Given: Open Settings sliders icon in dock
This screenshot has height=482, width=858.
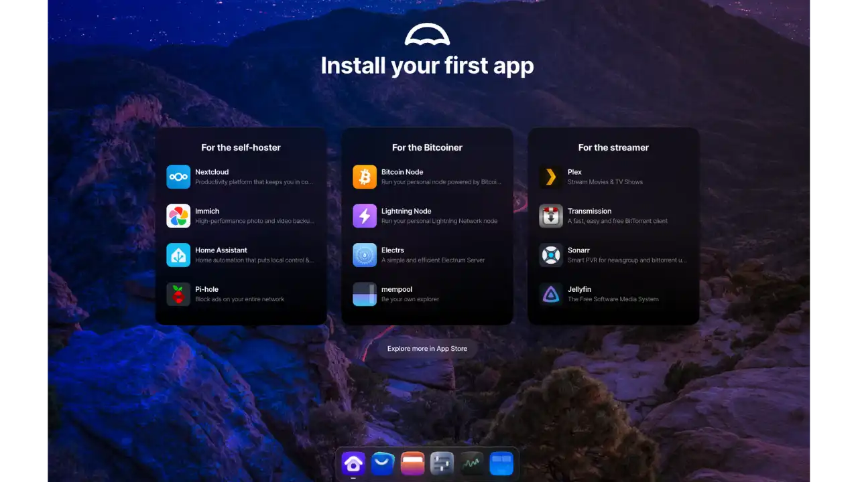Looking at the screenshot, I should [x=442, y=463].
